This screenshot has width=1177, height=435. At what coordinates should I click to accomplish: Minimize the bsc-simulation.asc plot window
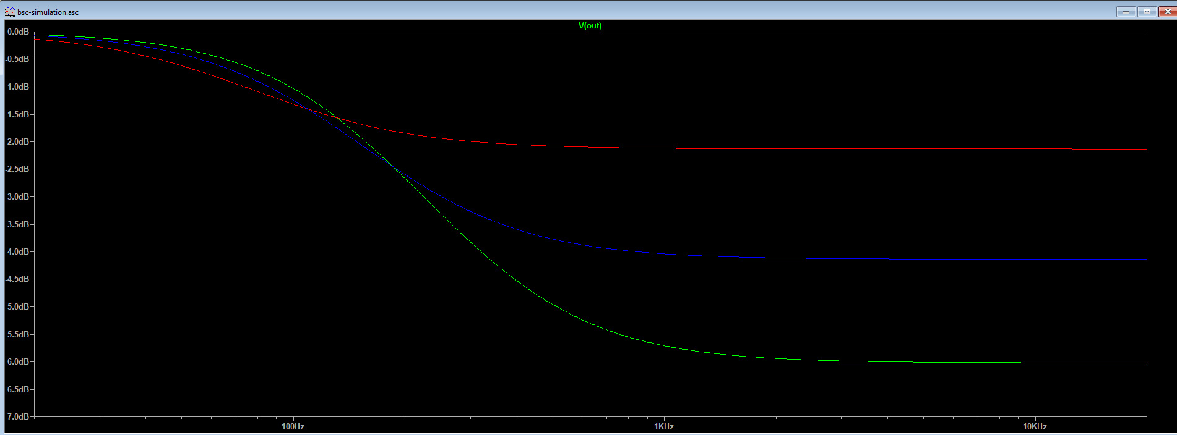click(1126, 12)
